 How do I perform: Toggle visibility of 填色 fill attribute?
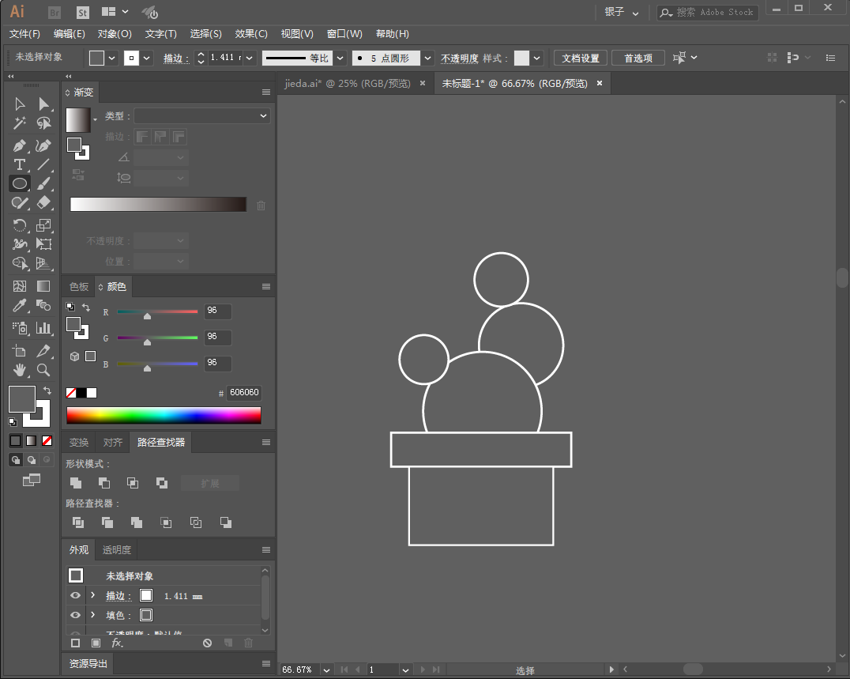(75, 615)
